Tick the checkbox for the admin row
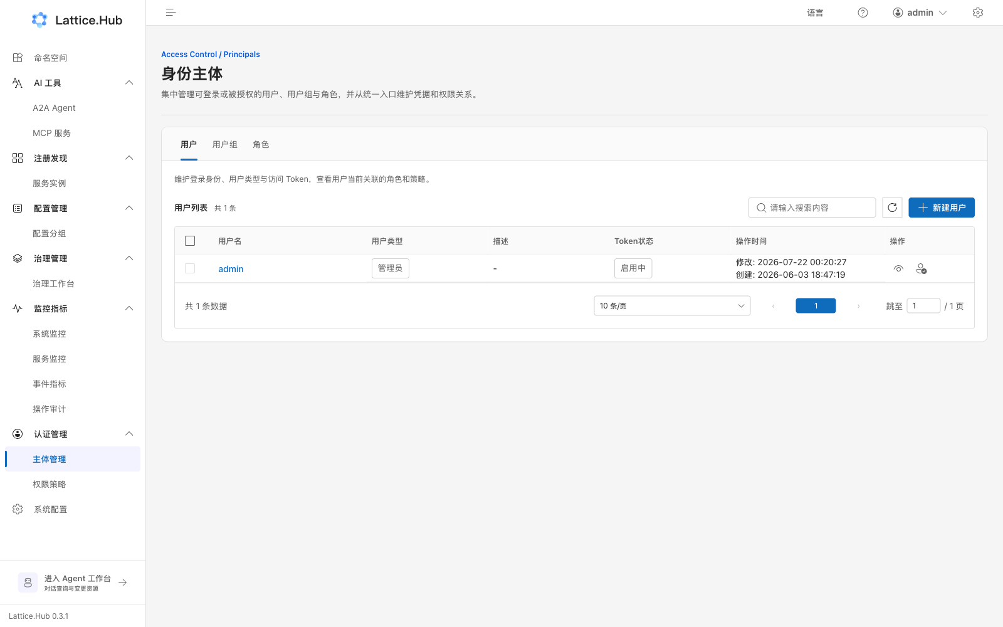Viewport: 1003px width, 627px height. [x=190, y=268]
